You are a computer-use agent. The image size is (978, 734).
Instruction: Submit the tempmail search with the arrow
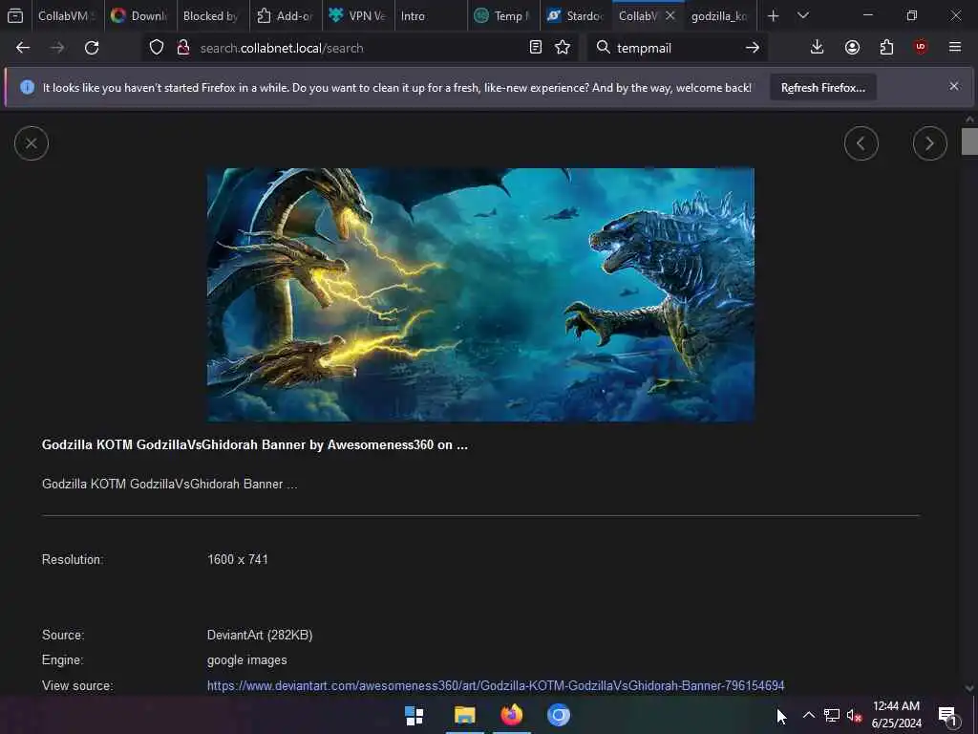(753, 48)
